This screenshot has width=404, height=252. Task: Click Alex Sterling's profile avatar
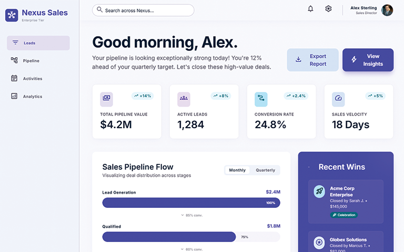point(387,10)
